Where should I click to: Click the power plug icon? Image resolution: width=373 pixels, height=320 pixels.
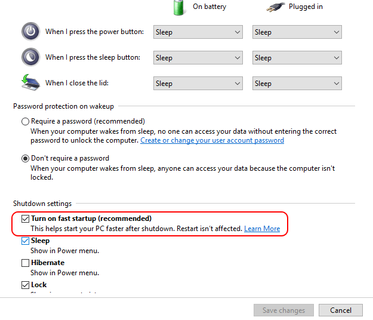pos(275,7)
